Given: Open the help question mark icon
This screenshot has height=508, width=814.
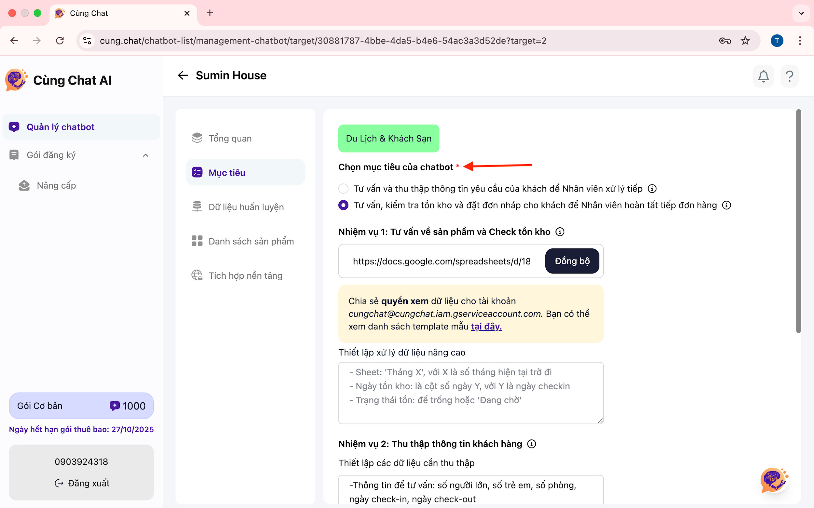Looking at the screenshot, I should 790,76.
